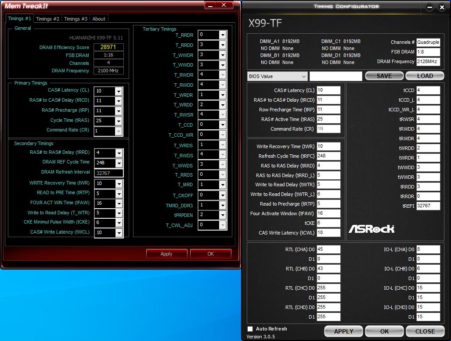Expand the Write to Read Delay (T_WTR) dropdown
Screen dimensions: 451x341
[x=119, y=213]
